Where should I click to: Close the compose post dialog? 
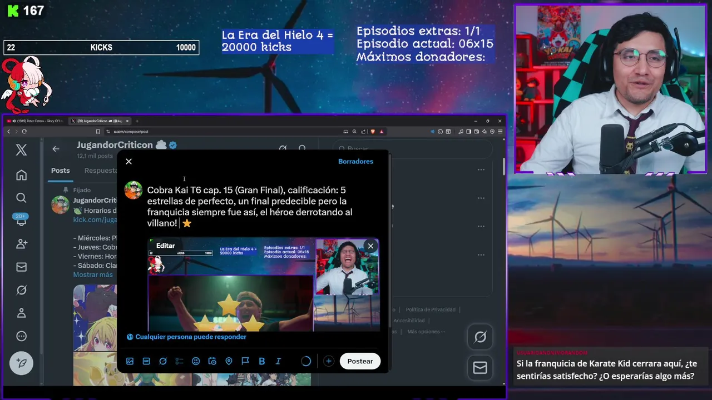128,162
